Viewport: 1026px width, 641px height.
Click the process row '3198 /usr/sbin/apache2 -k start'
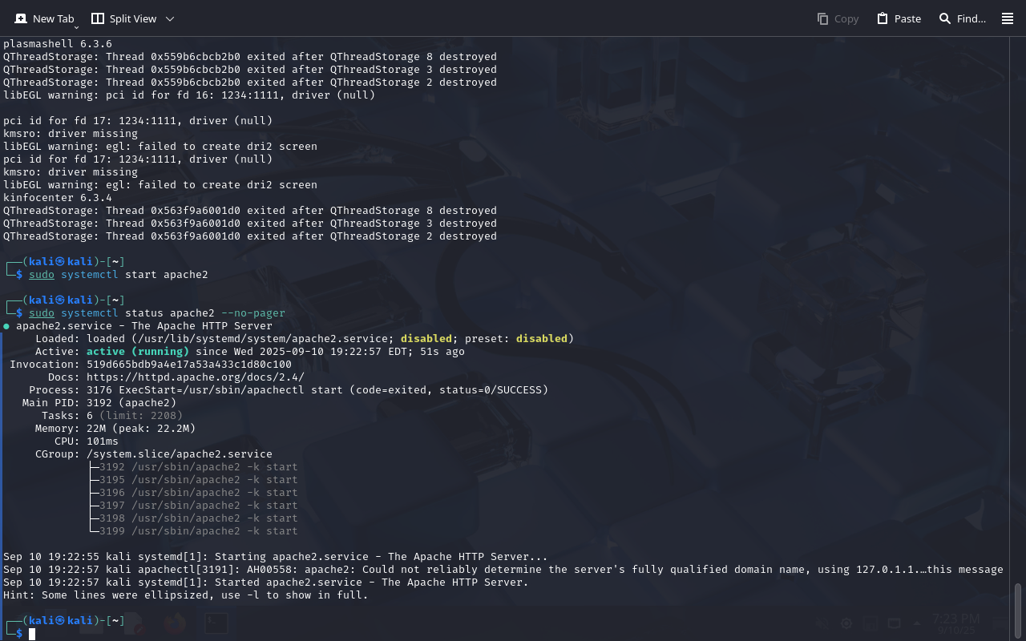pos(198,518)
